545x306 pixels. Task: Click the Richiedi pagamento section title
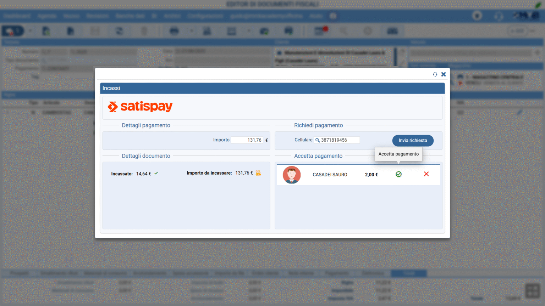(x=318, y=125)
